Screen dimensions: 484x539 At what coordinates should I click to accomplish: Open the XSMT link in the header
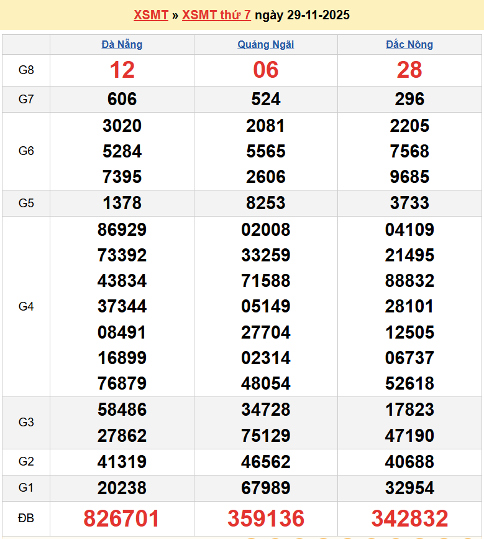click(151, 15)
